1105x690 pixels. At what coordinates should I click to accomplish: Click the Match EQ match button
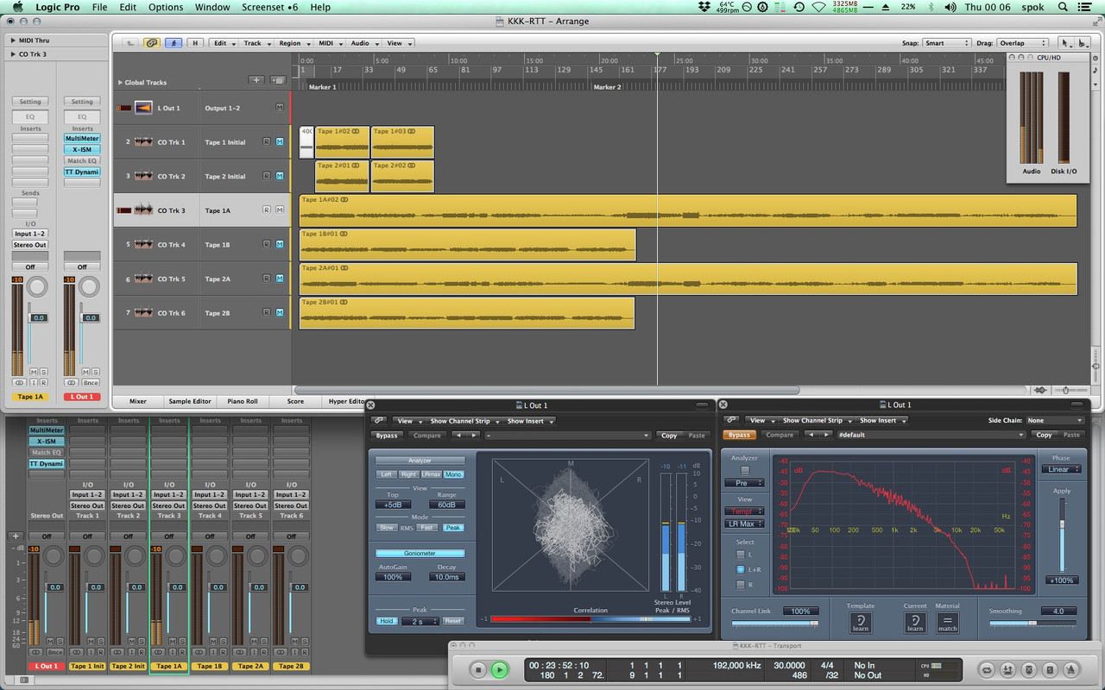click(x=948, y=623)
